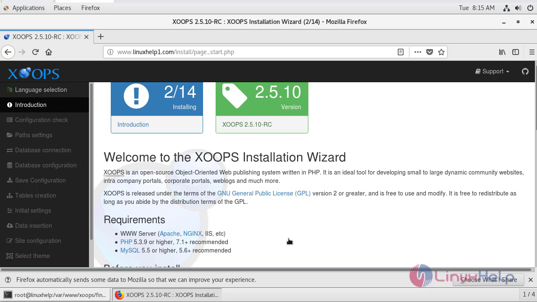Select Introduction step in sidebar
537x302 pixels.
(x=44, y=105)
